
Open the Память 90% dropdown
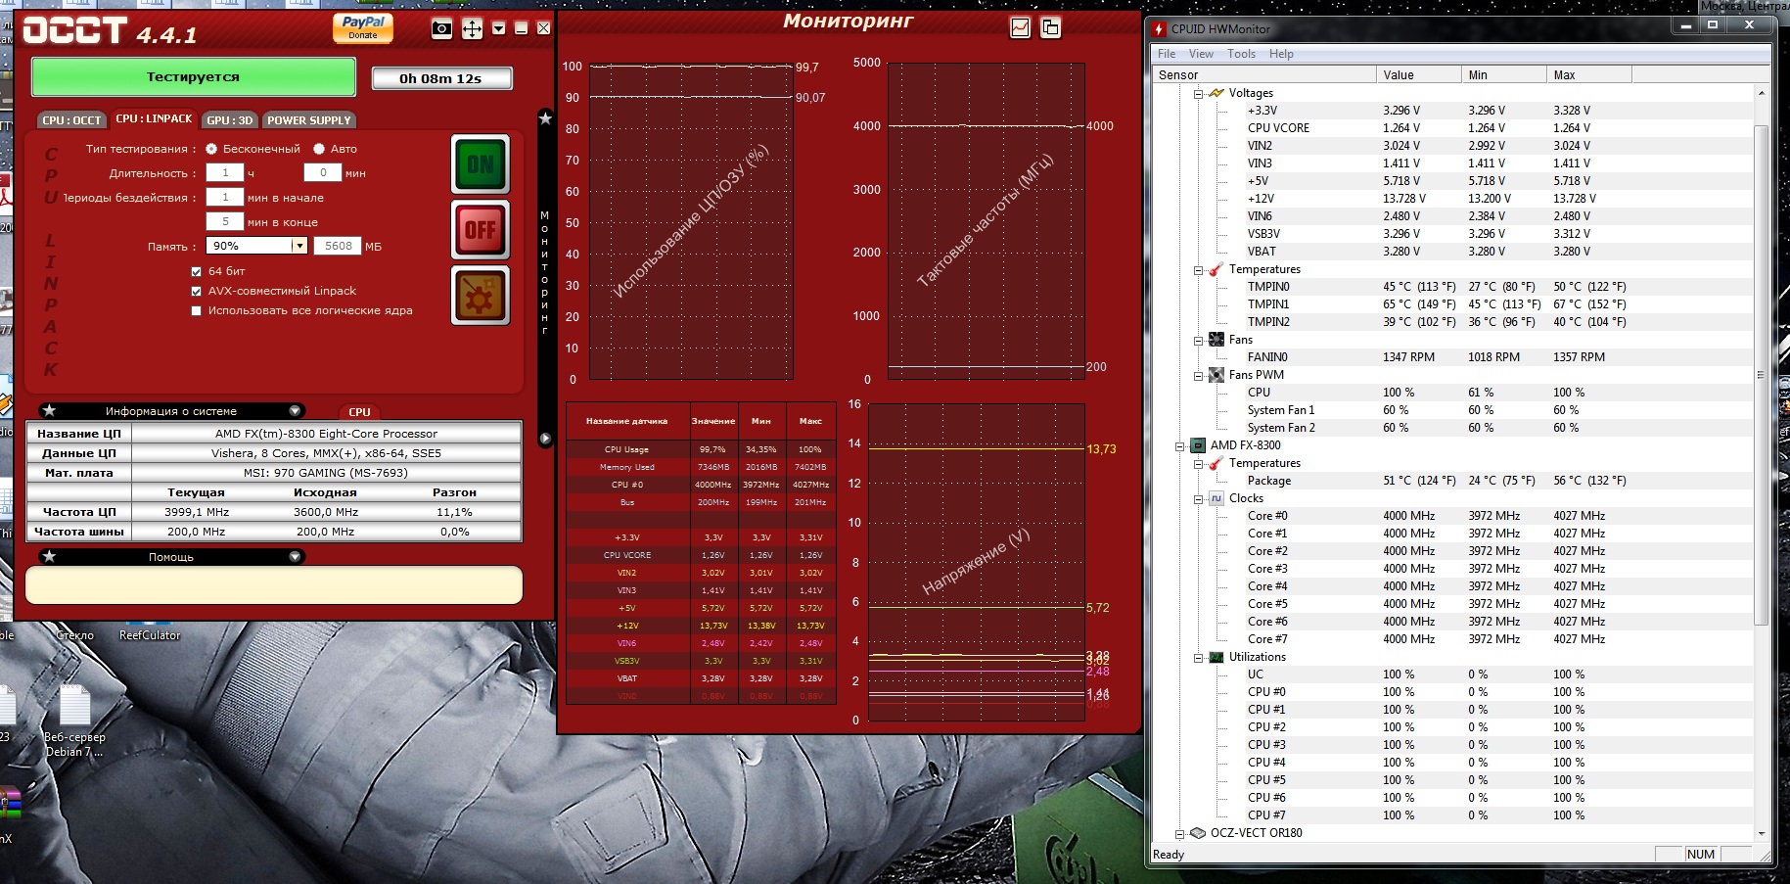299,246
